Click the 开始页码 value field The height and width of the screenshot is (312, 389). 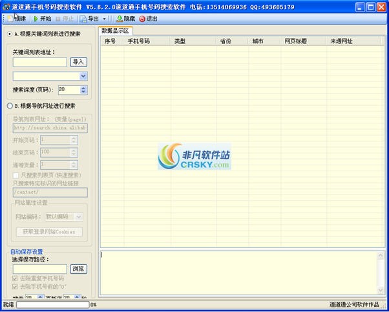(x=56, y=140)
